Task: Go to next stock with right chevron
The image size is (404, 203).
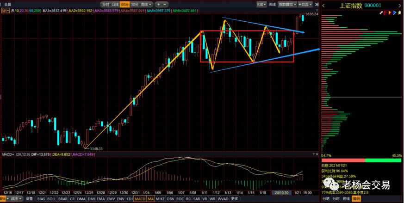Action: tap(400, 6)
